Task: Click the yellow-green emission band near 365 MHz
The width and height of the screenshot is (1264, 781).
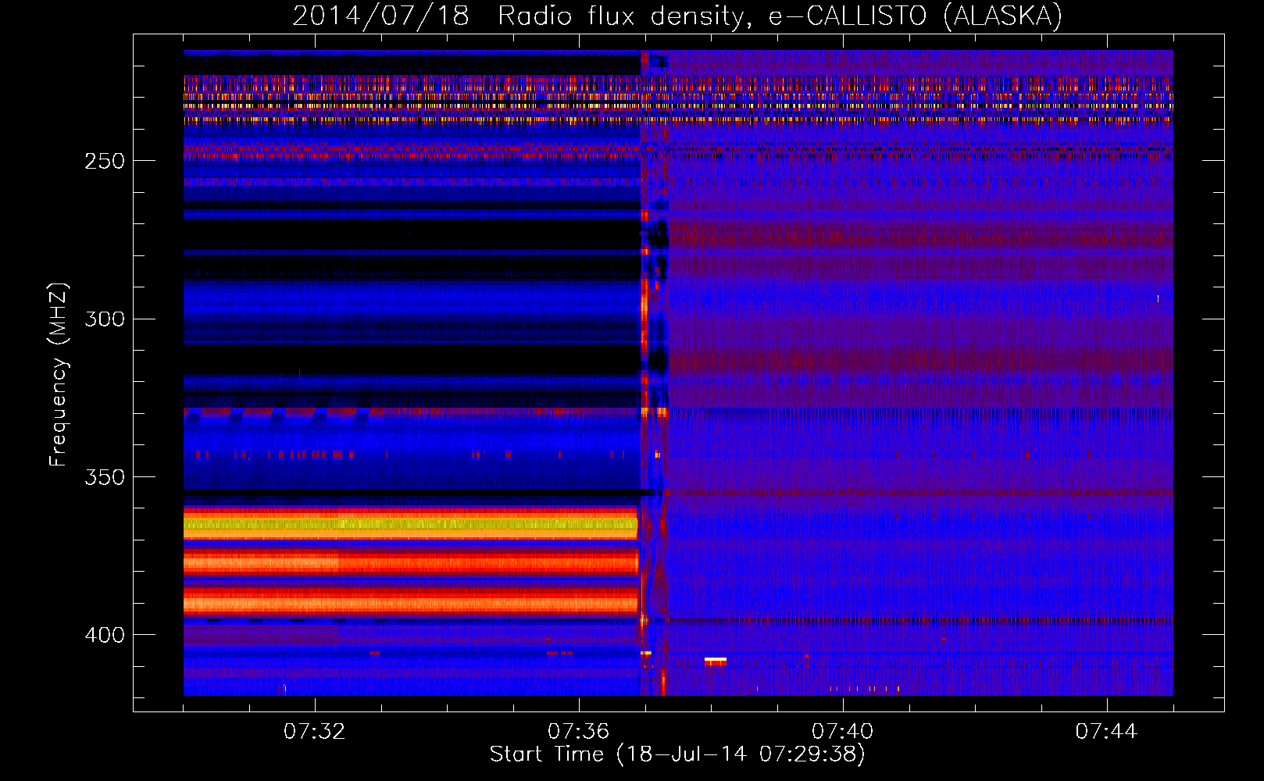Action: [410, 526]
